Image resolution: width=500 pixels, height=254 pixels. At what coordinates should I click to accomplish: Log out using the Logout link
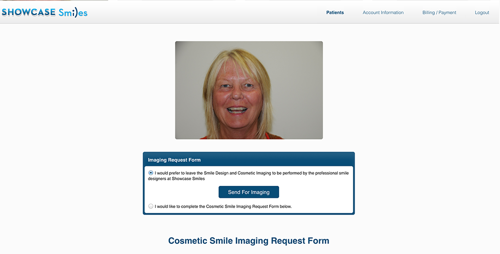click(482, 13)
